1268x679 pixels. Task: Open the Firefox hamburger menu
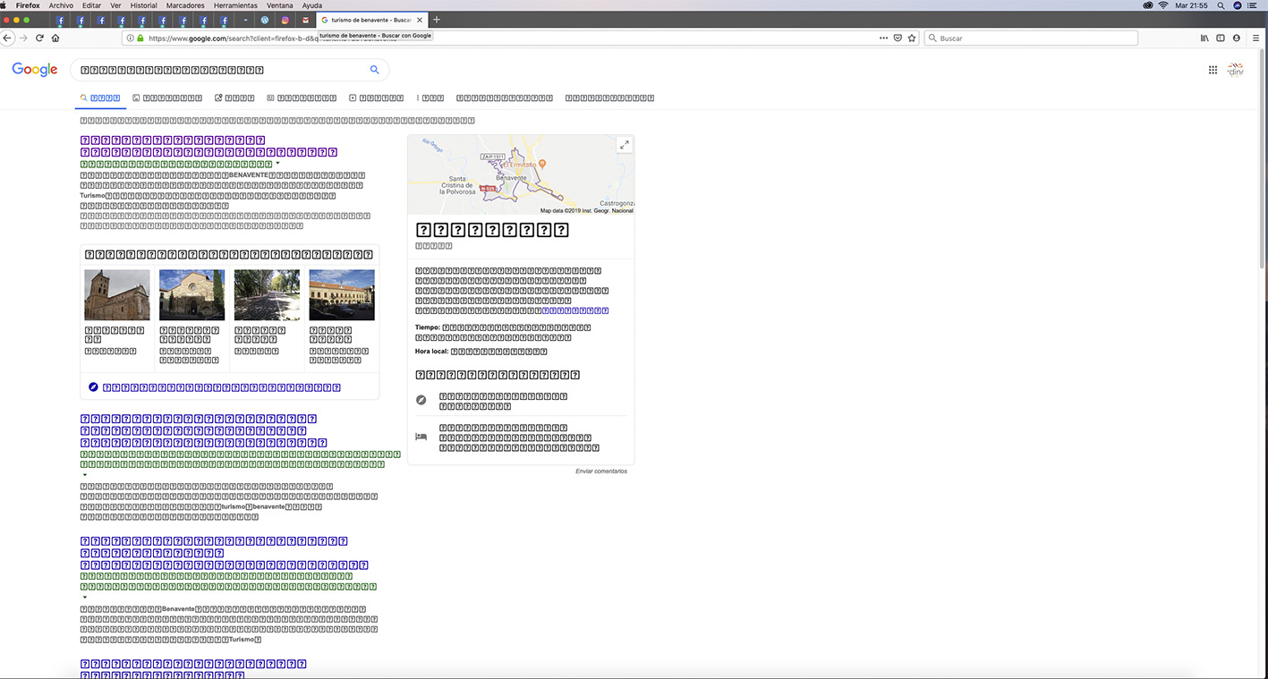[1256, 38]
